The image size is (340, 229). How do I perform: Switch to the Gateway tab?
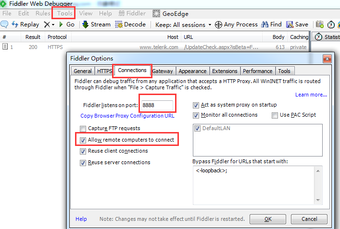pyautogui.click(x=163, y=71)
